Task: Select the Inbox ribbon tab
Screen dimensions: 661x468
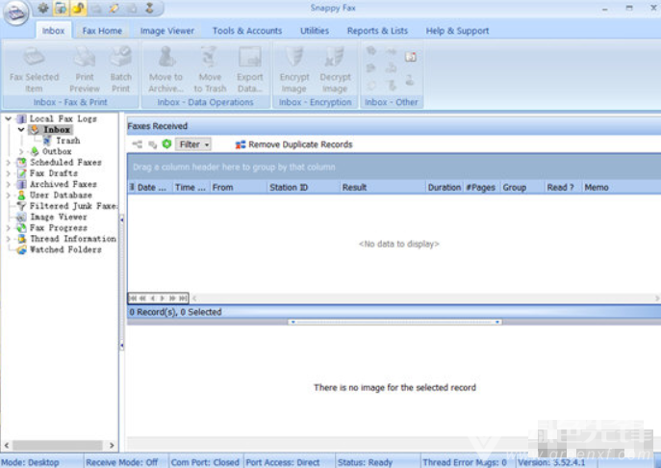Action: [53, 31]
